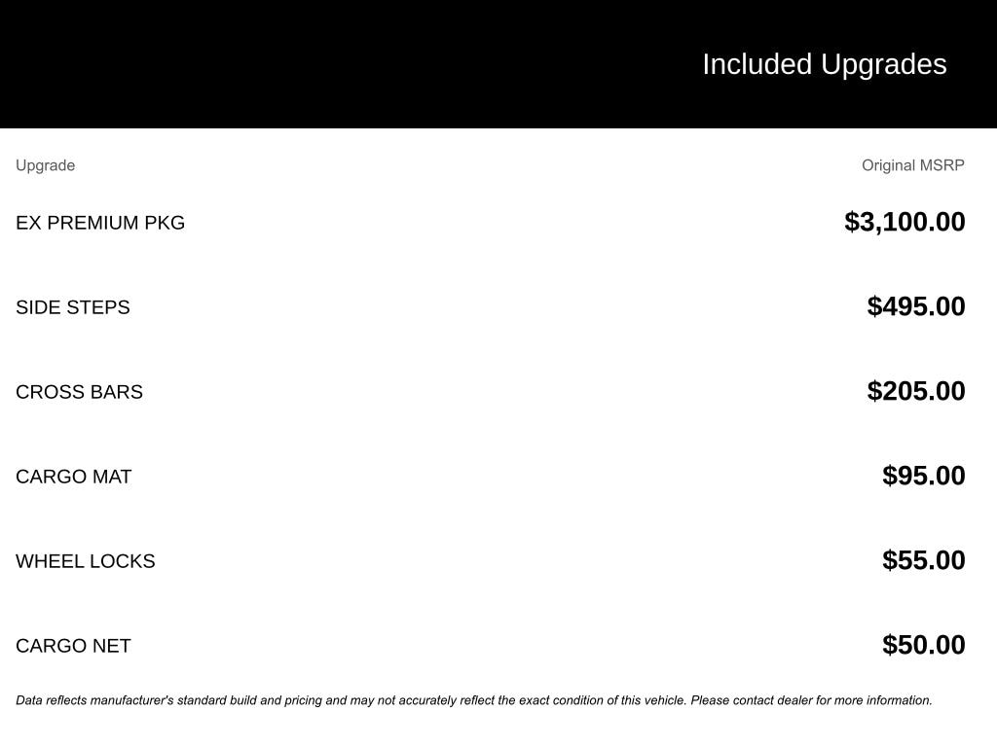997x747 pixels.
Task: Click the word 'Upgrades' in the banner title
Action: tap(884, 64)
